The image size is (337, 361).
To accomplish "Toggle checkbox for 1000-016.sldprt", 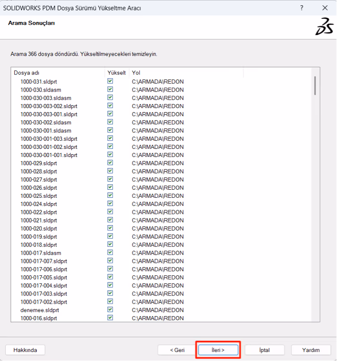I will (110, 318).
